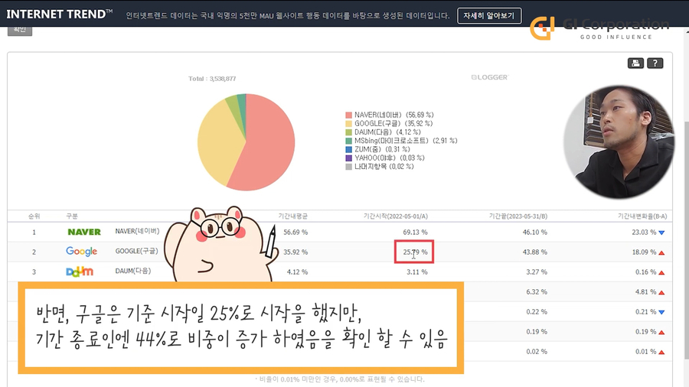Click 나머지항목 gray legend swatch
Viewport: 689px width, 387px height.
point(348,167)
